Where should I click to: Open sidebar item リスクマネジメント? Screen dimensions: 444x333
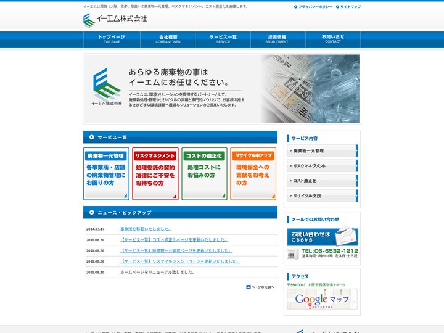323,166
